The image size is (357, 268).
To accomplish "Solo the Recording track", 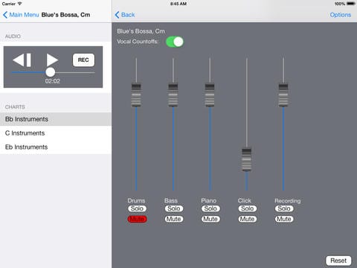I will coord(284,208).
